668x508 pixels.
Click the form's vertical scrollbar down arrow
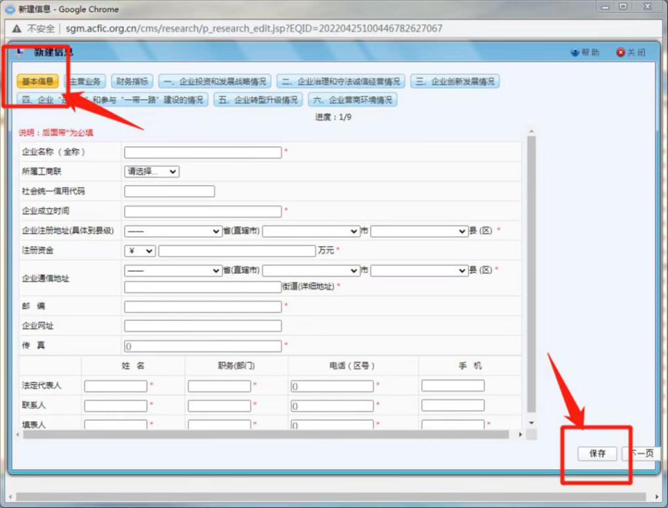point(531,423)
